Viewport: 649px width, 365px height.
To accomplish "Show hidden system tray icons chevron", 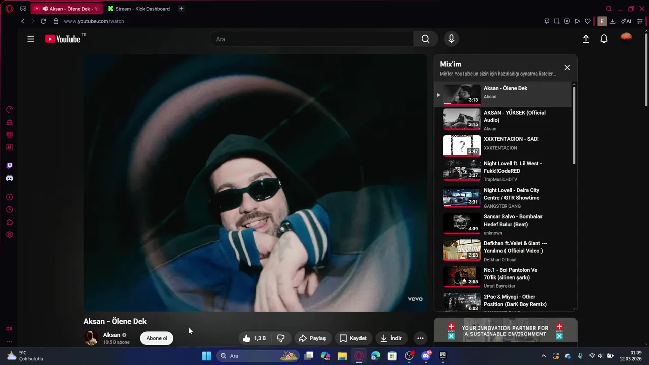I will click(544, 356).
